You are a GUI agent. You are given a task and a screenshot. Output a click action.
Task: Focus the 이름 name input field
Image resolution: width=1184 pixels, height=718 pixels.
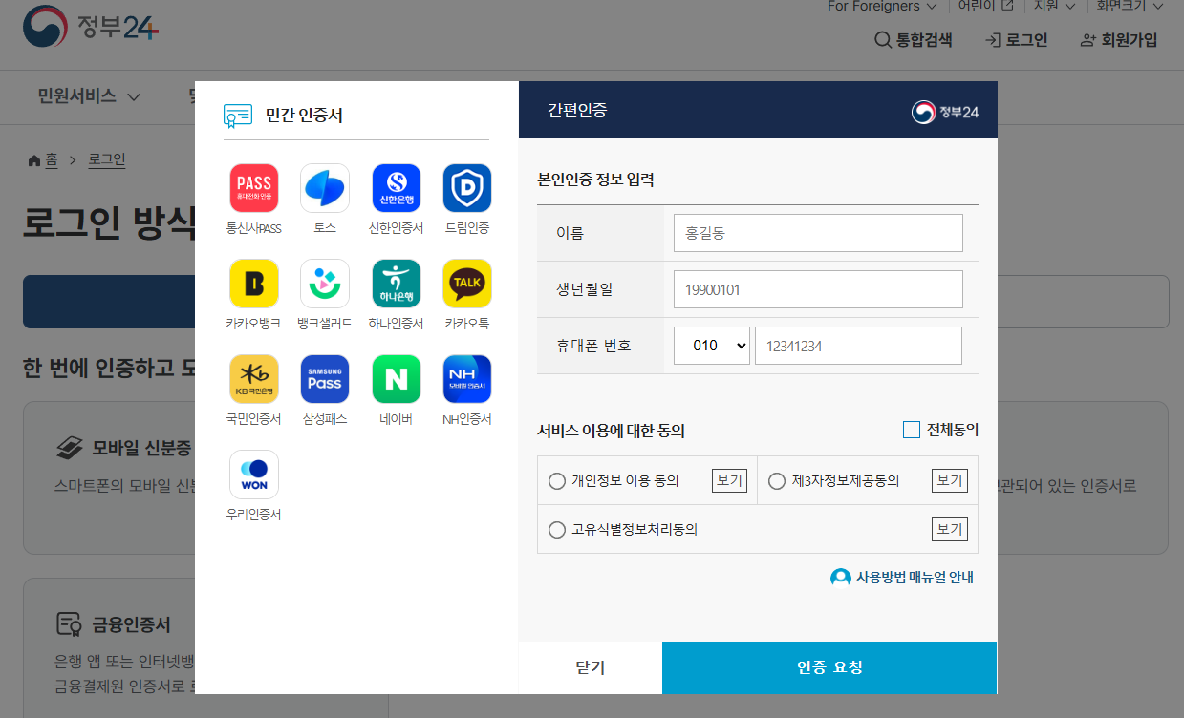click(818, 233)
